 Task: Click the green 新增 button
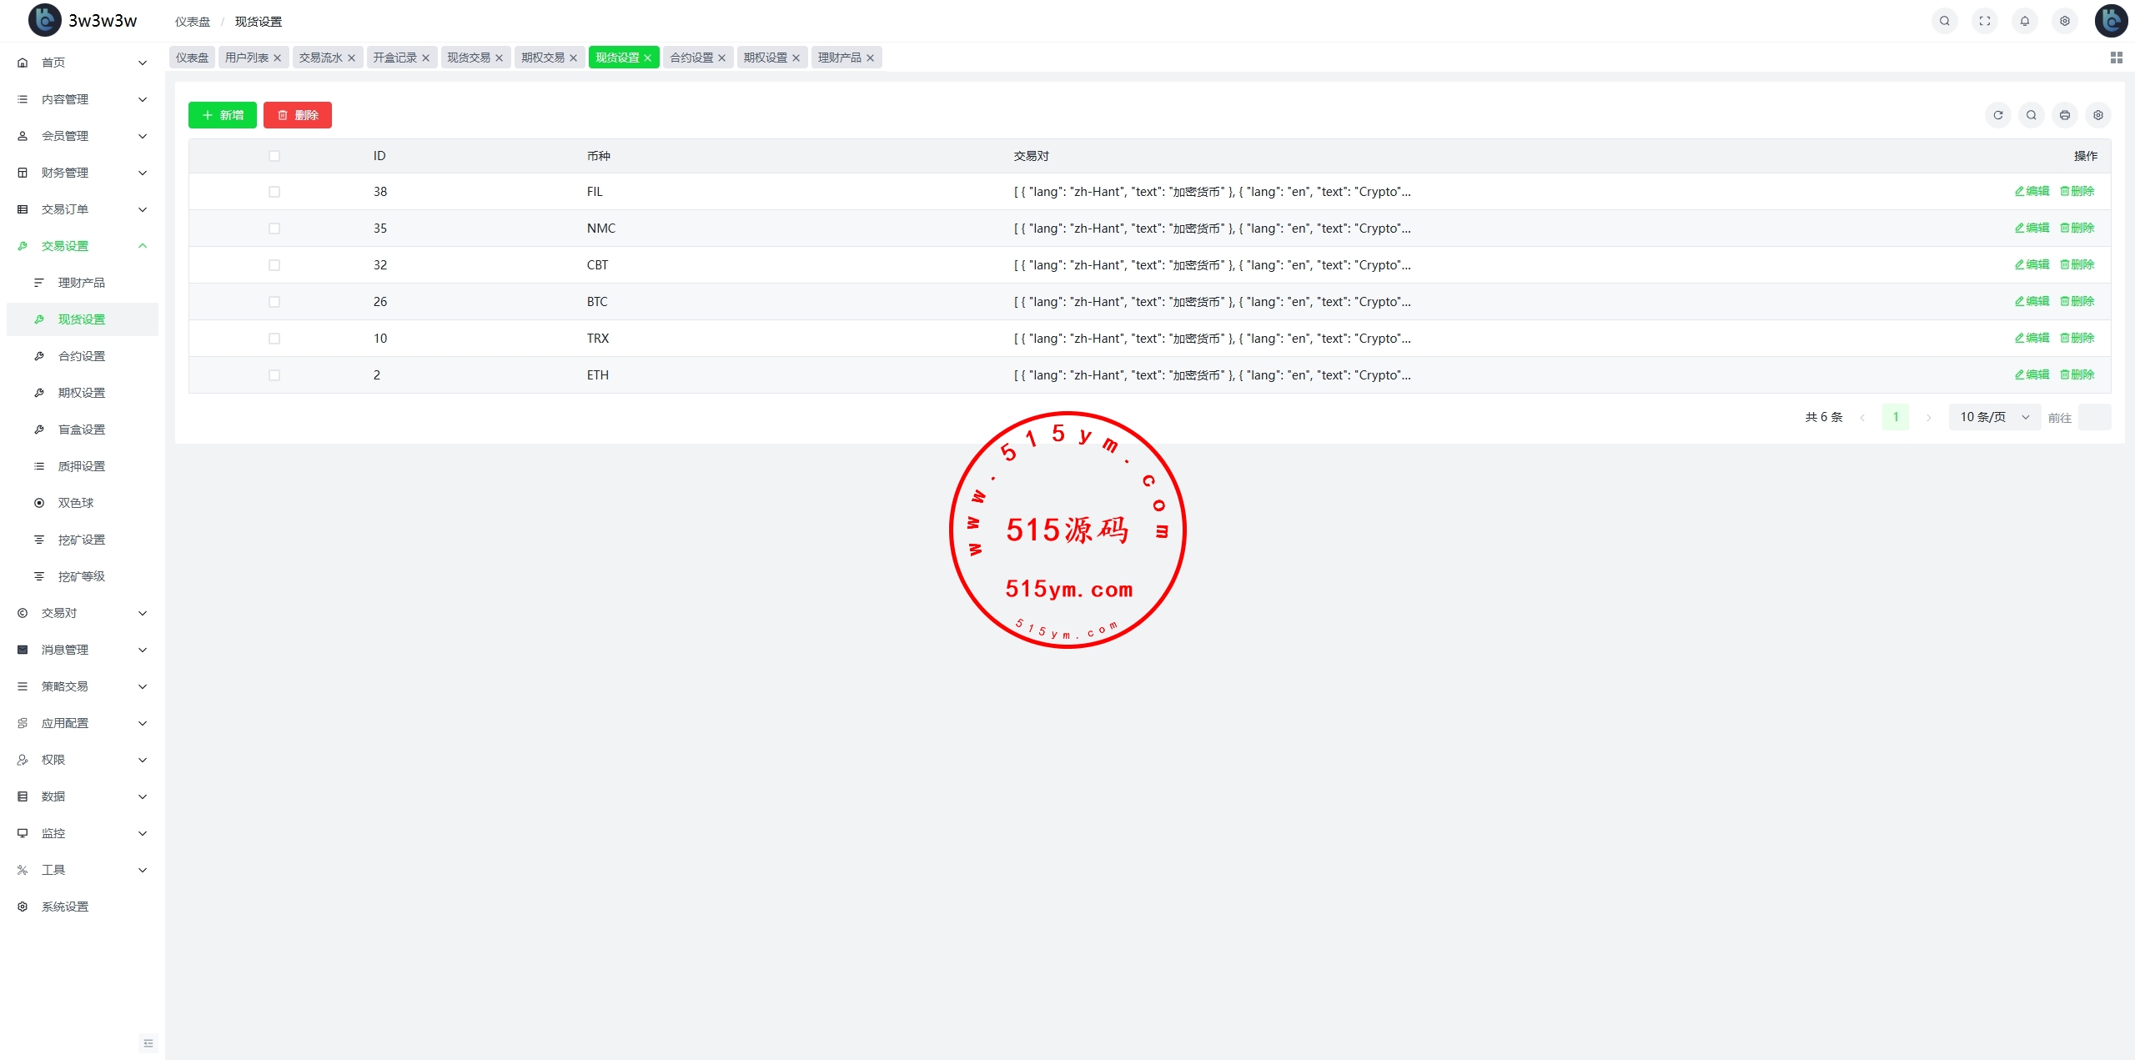223,115
